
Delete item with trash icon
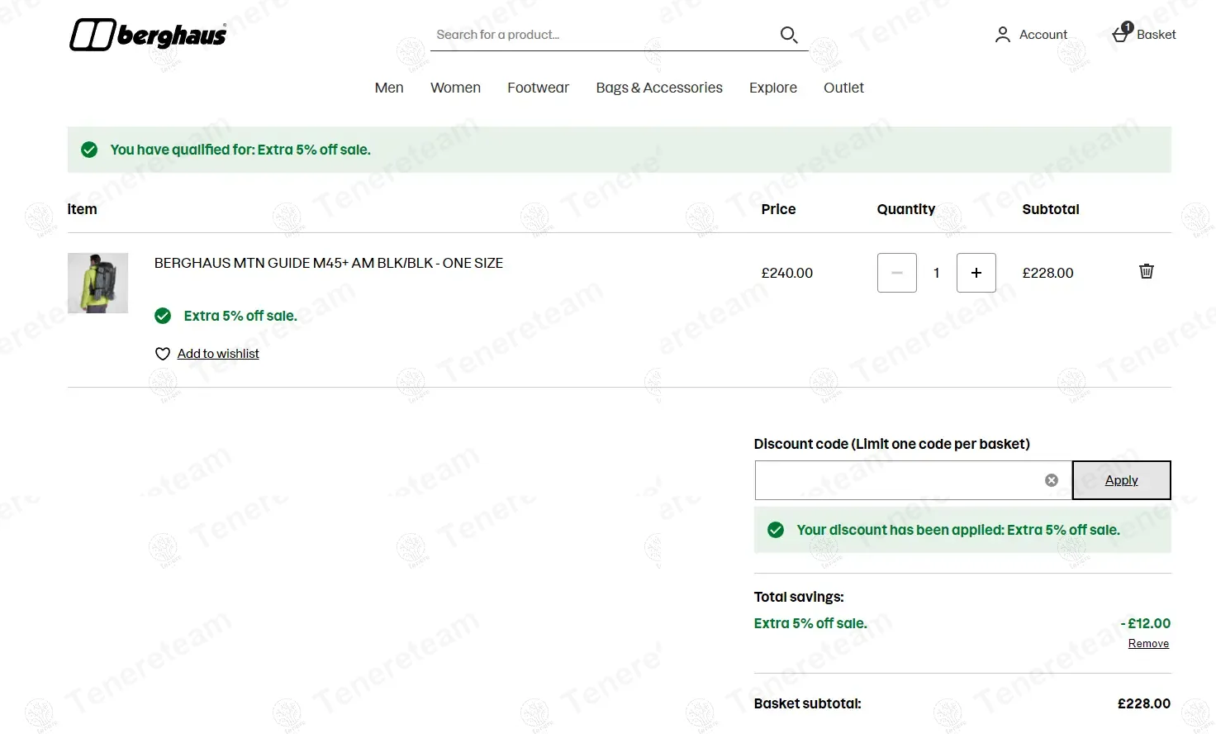pos(1146,271)
